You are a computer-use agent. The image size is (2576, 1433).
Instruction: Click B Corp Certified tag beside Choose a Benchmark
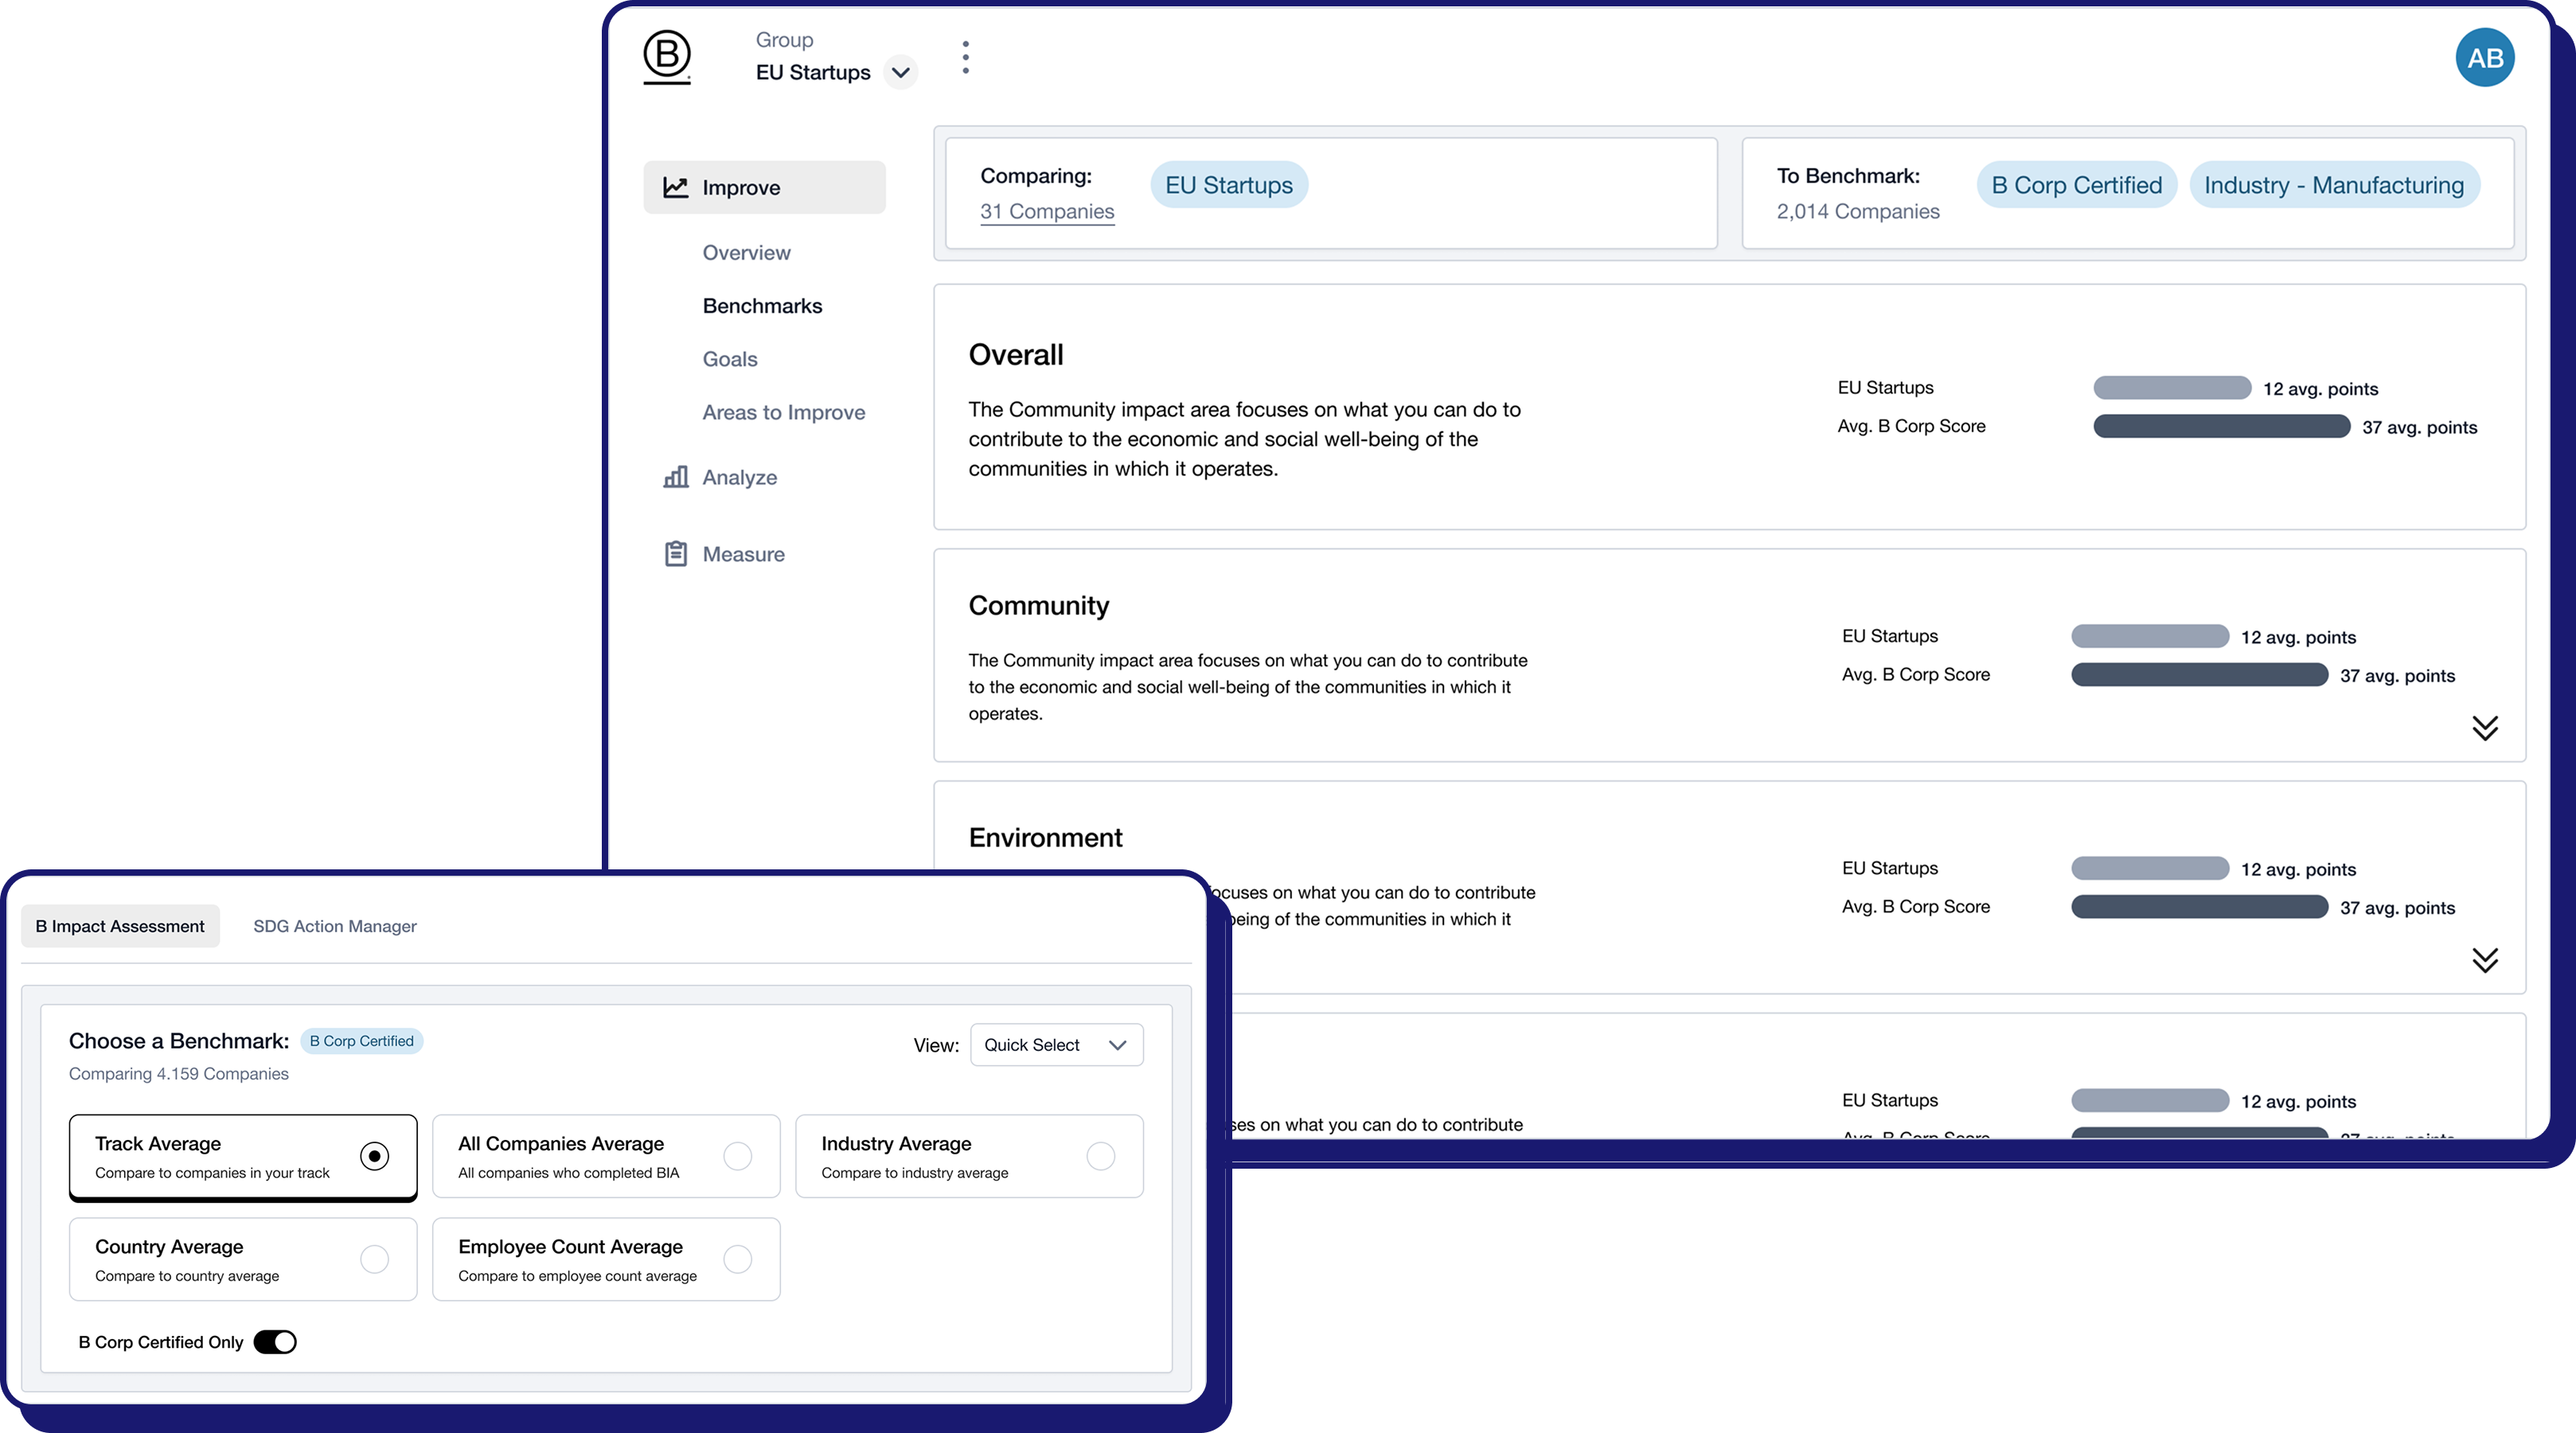point(361,1041)
